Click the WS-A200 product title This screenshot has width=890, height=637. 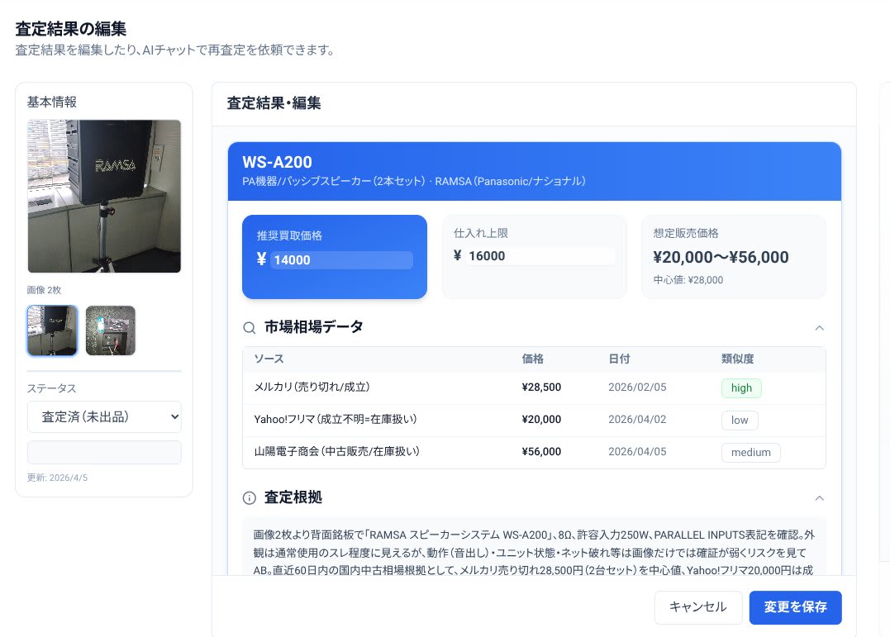(277, 163)
